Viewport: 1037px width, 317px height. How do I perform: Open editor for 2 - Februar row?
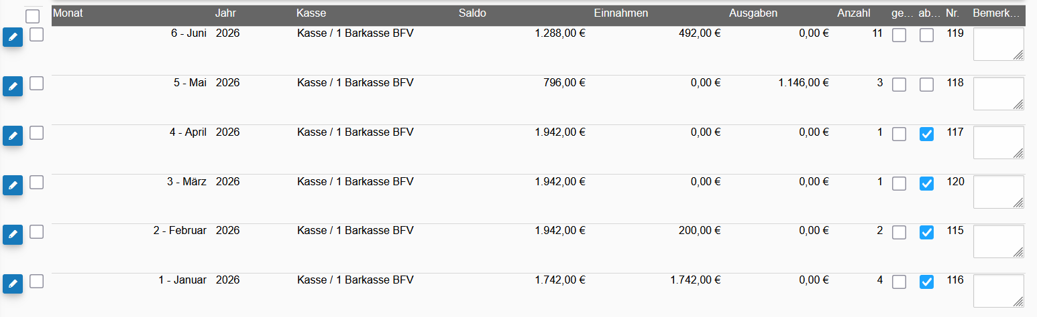pyautogui.click(x=13, y=235)
